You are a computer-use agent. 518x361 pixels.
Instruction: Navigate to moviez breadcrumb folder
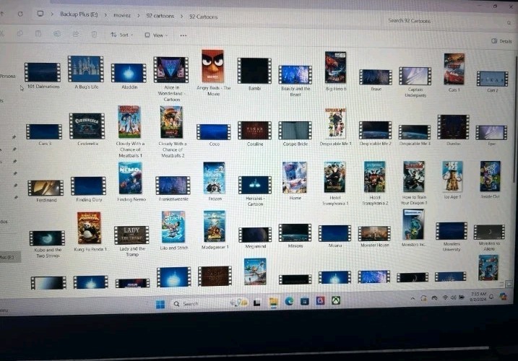tap(122, 15)
